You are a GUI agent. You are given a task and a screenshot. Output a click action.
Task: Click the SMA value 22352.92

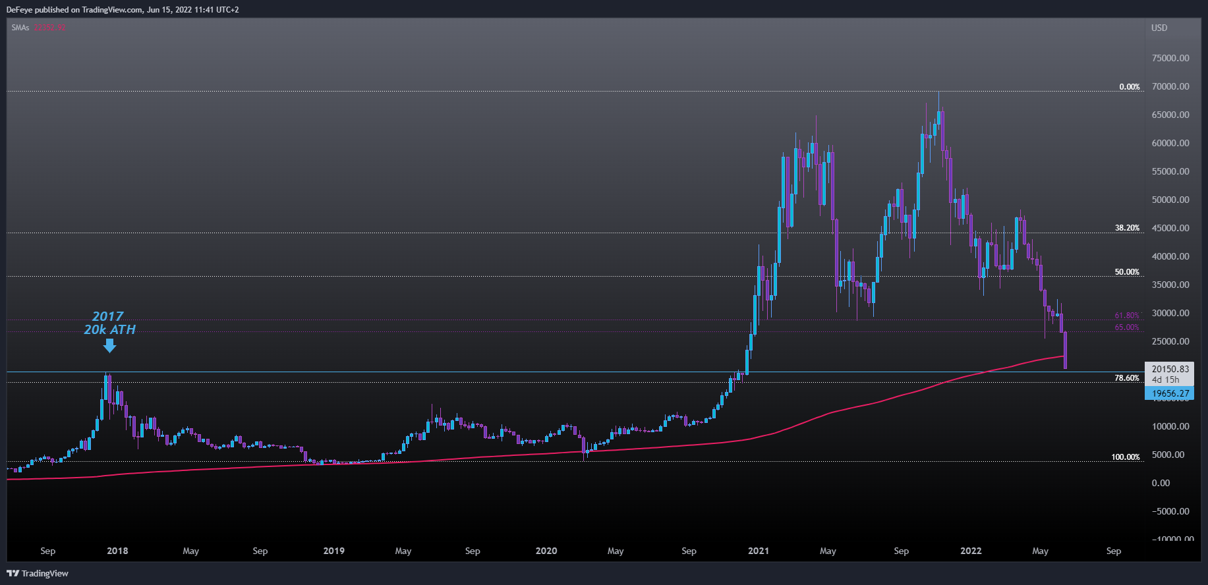coord(50,28)
